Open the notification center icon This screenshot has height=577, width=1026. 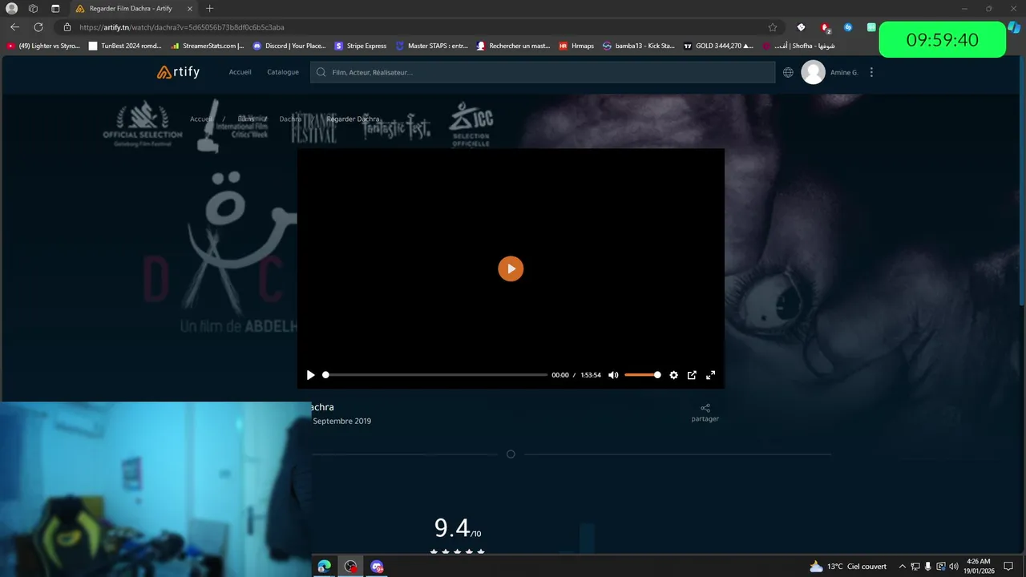pos(1009,567)
